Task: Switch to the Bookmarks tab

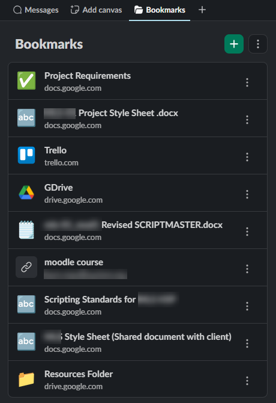Action: point(160,10)
